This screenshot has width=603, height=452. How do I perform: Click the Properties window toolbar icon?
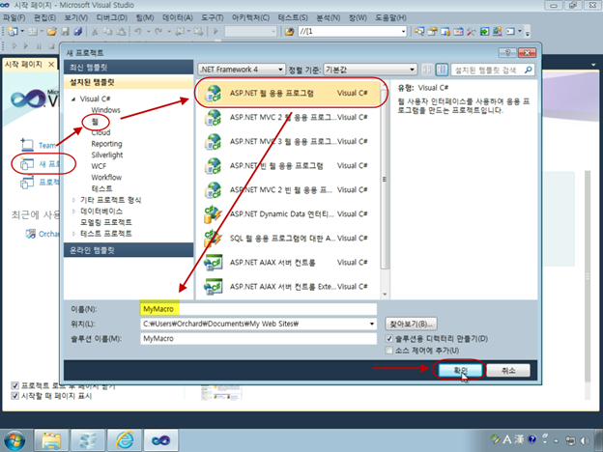coord(433,31)
